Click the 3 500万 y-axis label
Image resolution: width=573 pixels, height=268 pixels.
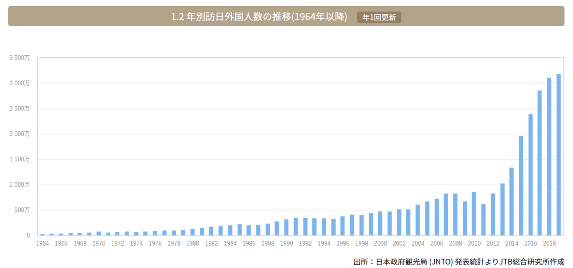point(19,58)
